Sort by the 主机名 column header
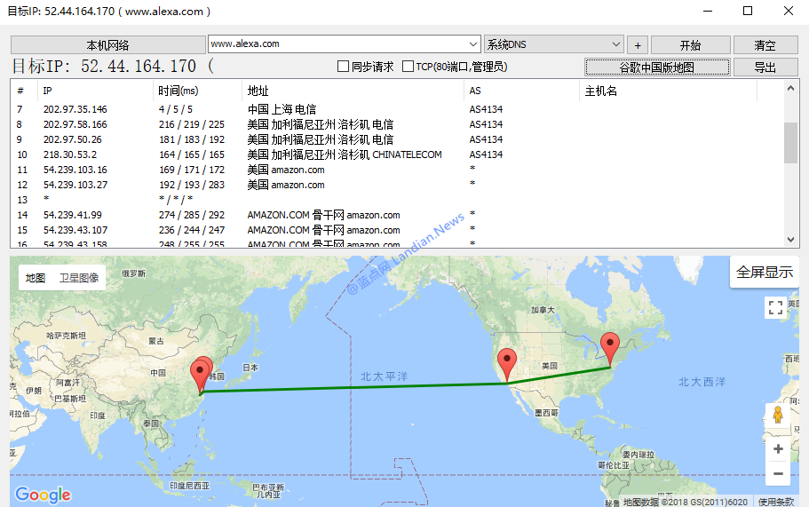 pos(668,91)
